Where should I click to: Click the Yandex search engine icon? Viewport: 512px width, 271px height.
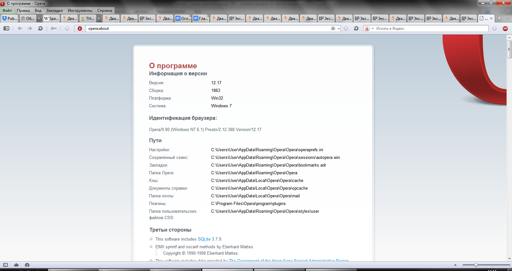(367, 29)
